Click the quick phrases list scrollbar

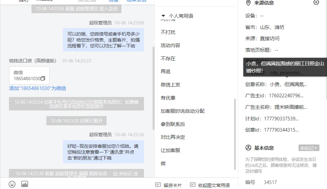pos(235,134)
